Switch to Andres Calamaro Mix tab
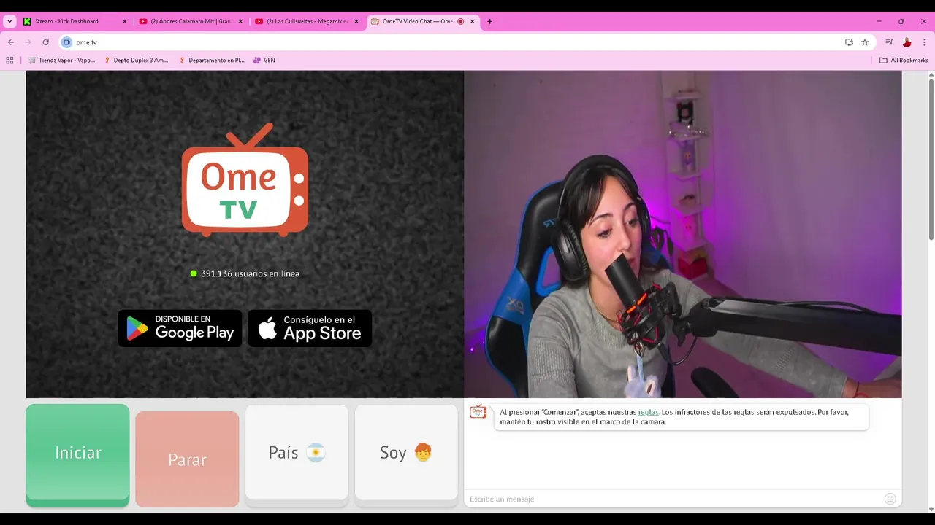Viewport: 935px width, 525px height. (x=191, y=21)
